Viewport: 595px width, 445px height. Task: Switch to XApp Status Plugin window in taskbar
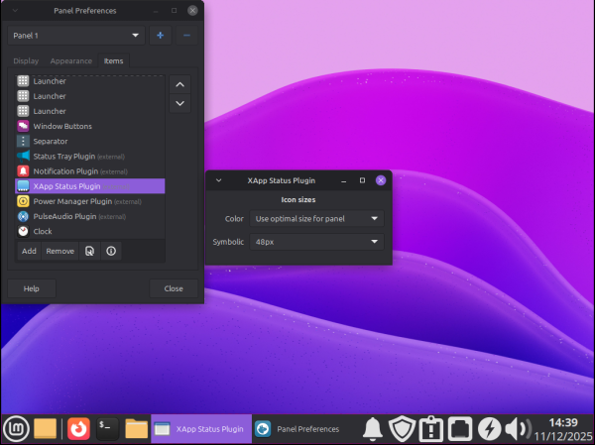(201, 429)
